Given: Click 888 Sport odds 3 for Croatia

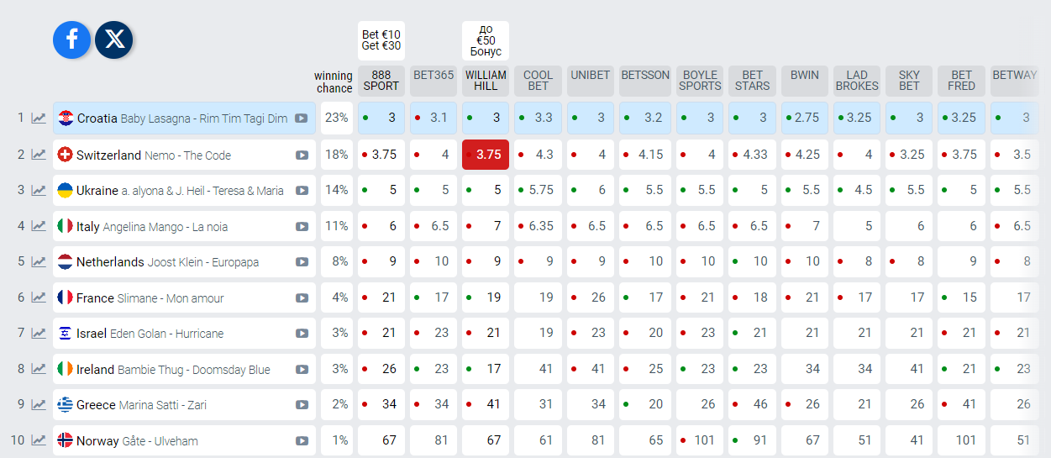Looking at the screenshot, I should 381,118.
